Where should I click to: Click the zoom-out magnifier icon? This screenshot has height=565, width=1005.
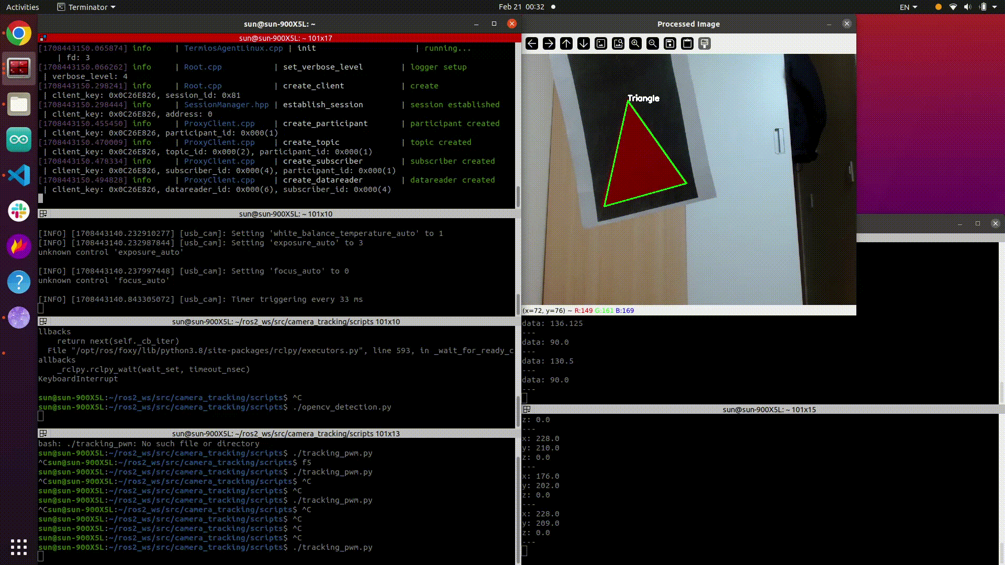(653, 43)
